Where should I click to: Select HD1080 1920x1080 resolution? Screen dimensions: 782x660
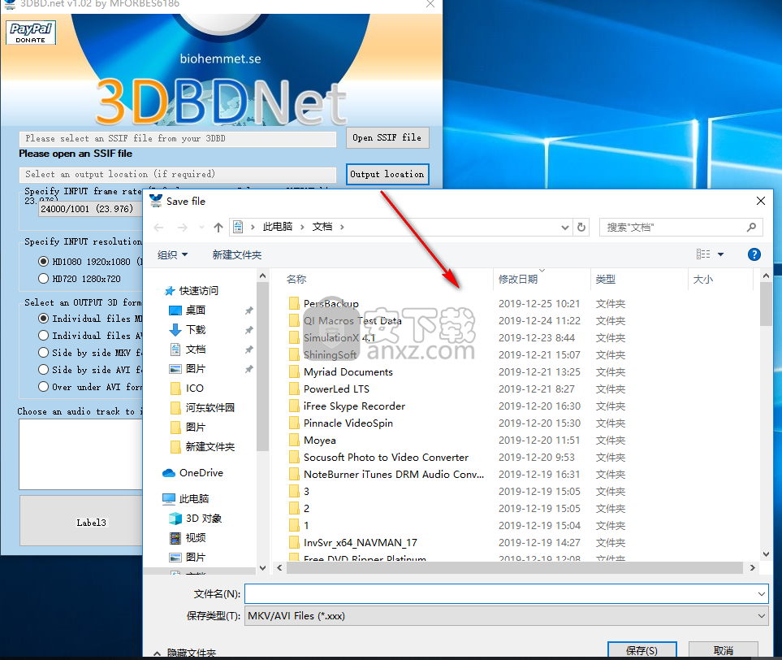[x=43, y=262]
